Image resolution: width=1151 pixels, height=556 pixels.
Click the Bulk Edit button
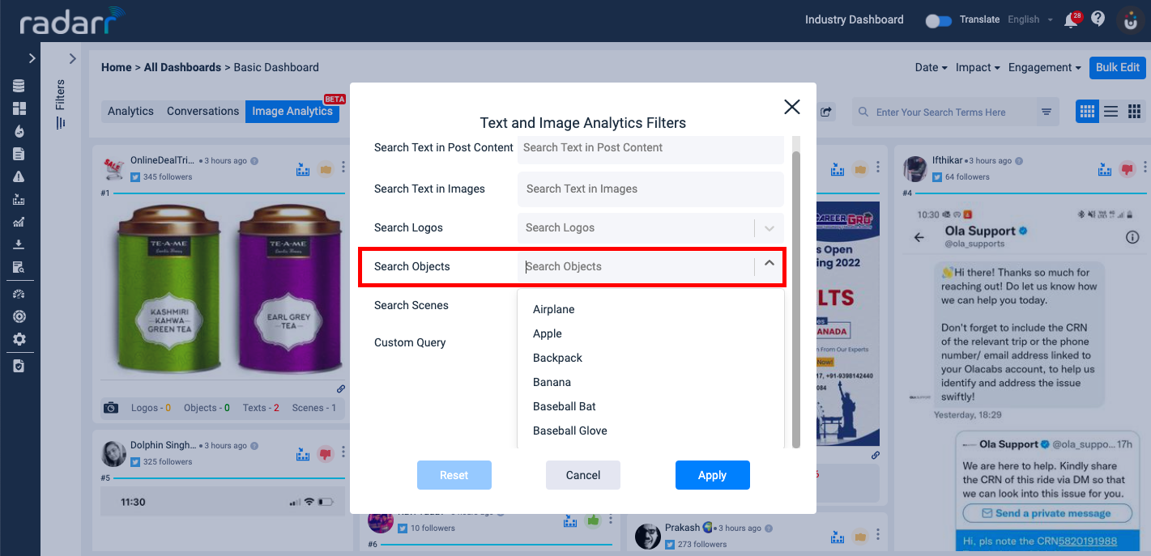pos(1117,68)
